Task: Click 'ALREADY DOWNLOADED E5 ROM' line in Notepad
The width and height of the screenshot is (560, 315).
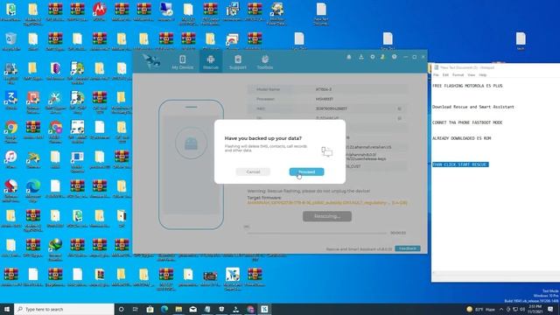Action: pyautogui.click(x=462, y=138)
